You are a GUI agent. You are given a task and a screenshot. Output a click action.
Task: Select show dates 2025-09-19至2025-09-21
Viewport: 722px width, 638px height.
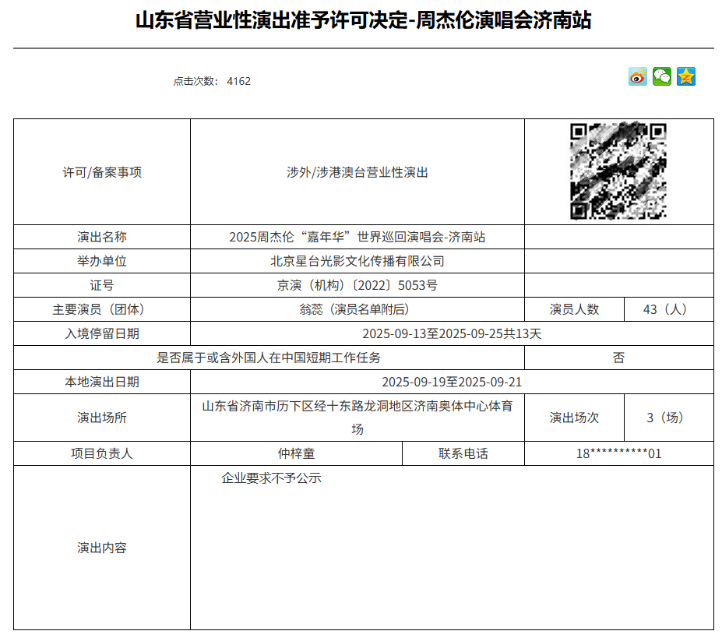(453, 382)
